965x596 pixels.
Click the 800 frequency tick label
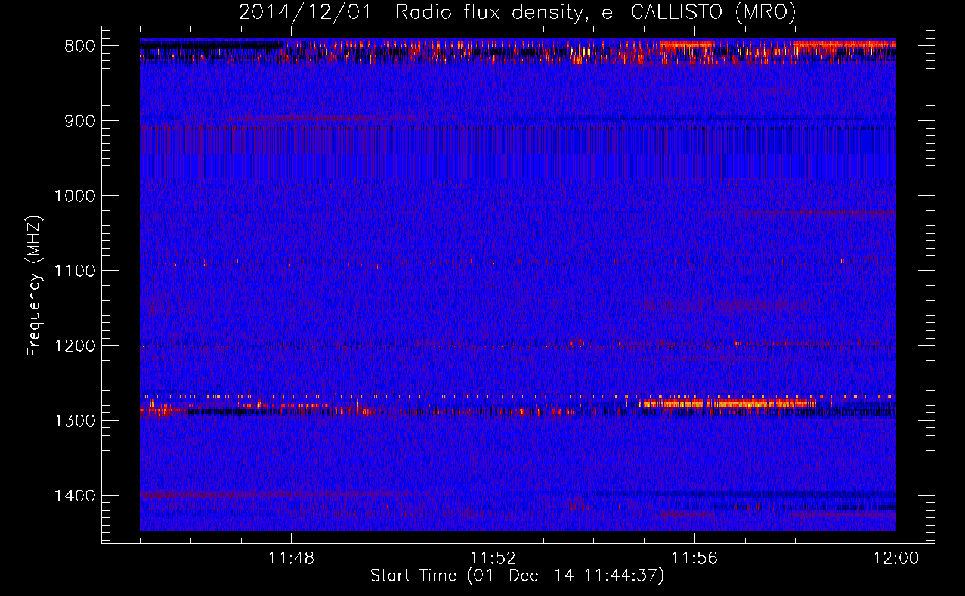81,46
